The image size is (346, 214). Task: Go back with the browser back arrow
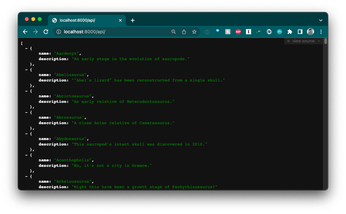[x=25, y=32]
